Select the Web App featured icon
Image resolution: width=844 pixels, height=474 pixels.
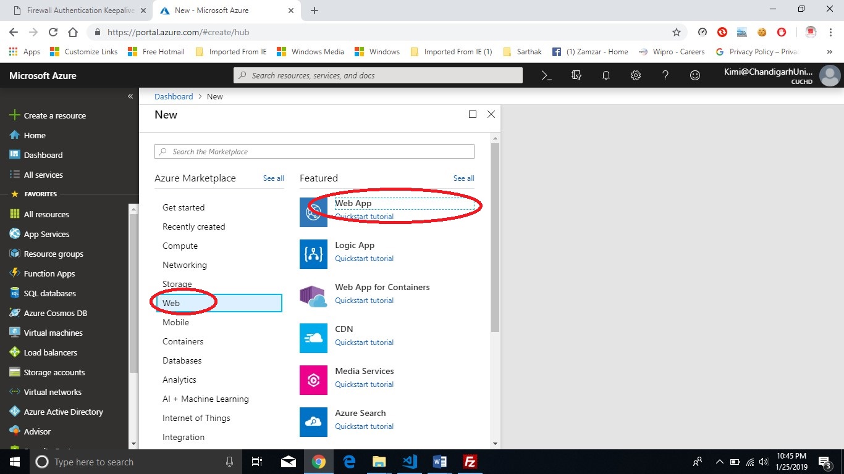click(313, 212)
